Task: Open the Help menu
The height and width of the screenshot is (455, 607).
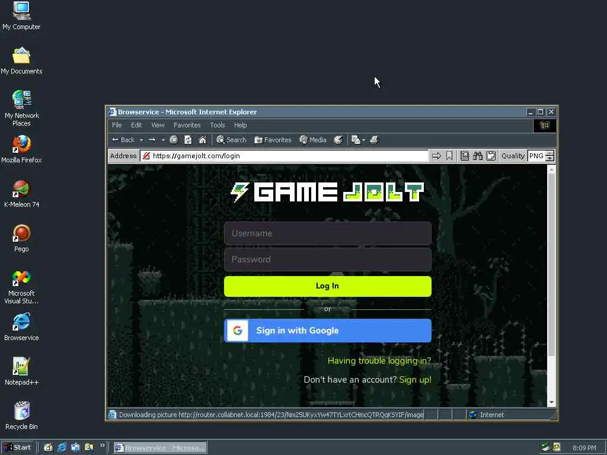Action: coord(240,126)
